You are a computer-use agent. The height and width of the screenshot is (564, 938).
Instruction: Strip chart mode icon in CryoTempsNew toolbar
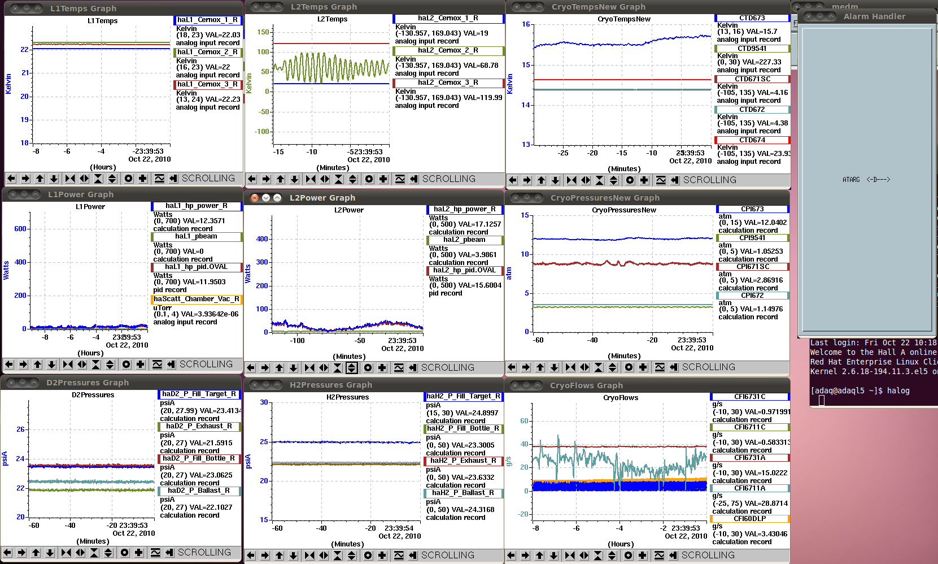point(661,180)
